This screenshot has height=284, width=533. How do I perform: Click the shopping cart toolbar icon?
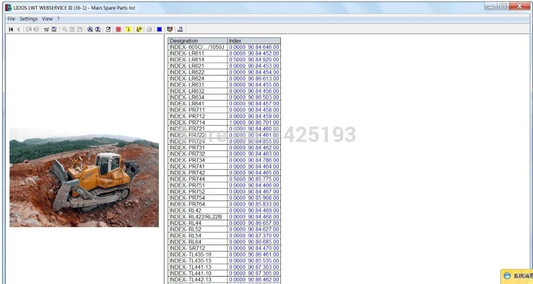pos(46,30)
